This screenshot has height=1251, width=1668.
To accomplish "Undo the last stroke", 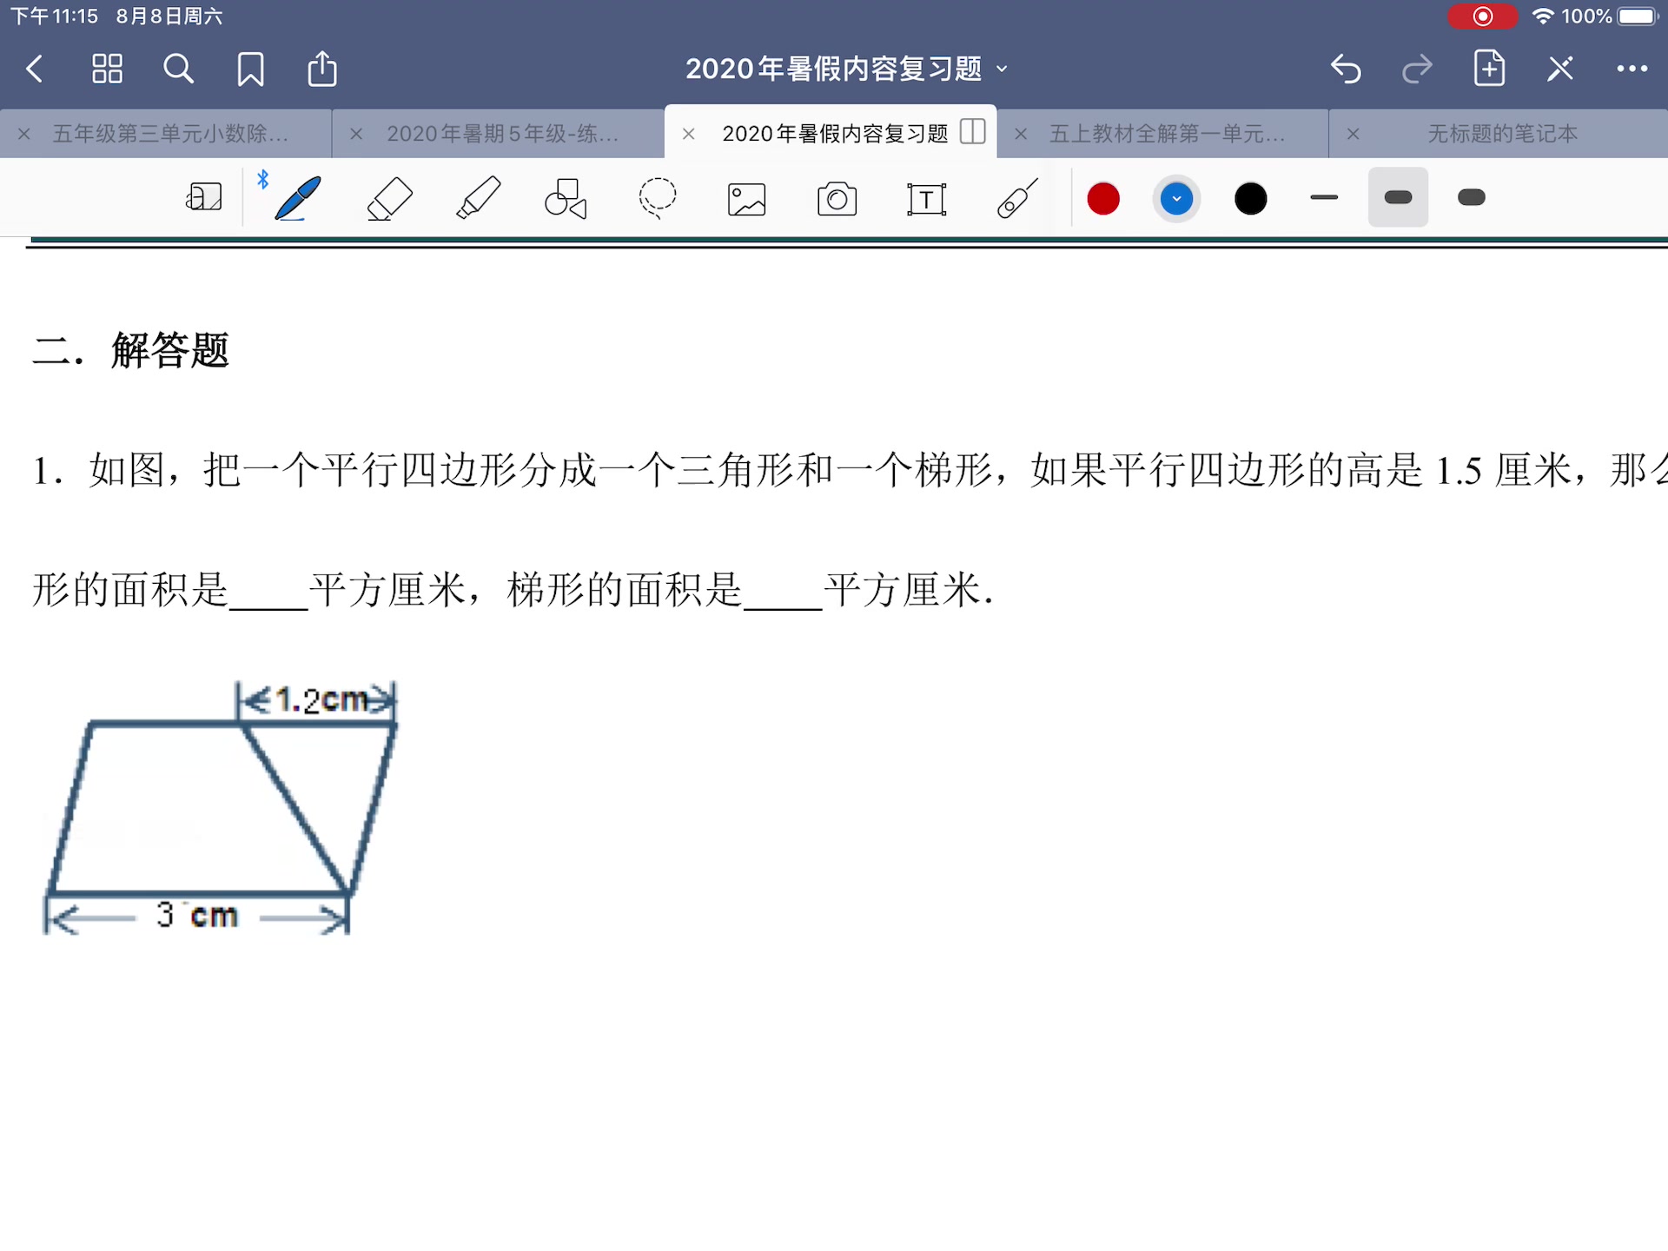I will point(1346,69).
